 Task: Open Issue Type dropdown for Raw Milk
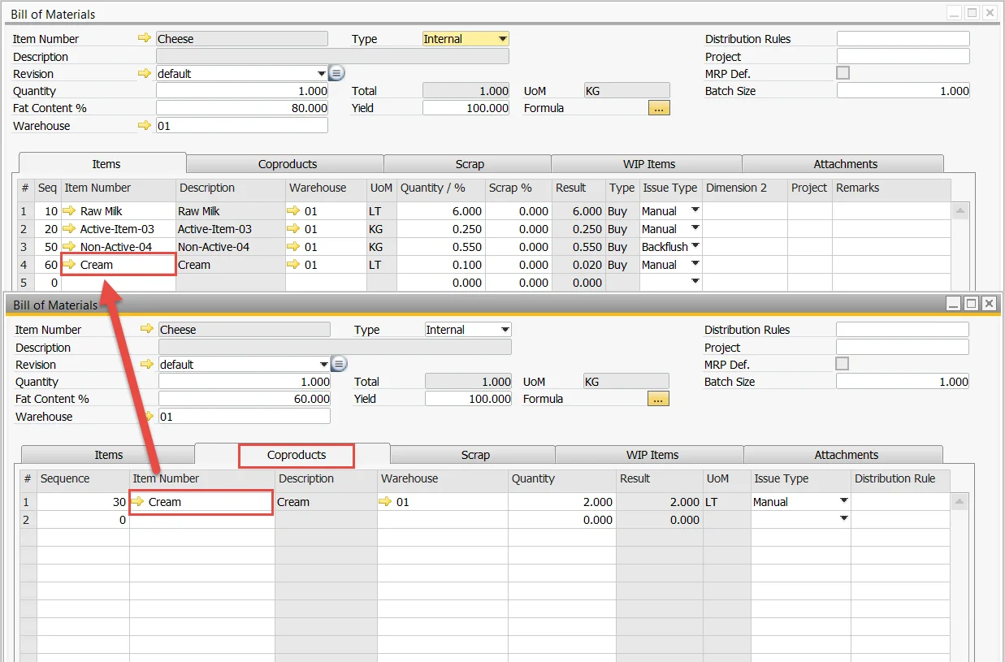(x=695, y=210)
